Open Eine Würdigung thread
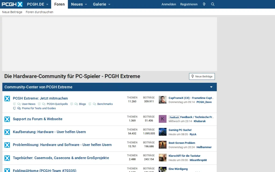 178,169
